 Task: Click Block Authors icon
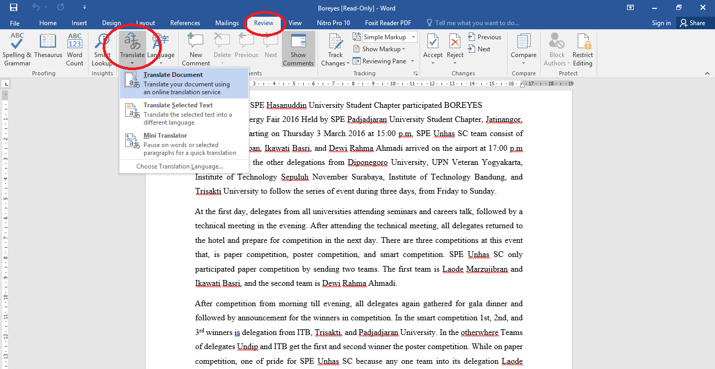pyautogui.click(x=556, y=41)
